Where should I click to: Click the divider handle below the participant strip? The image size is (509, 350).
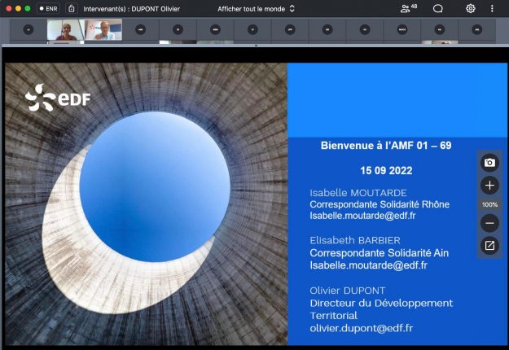pos(255,46)
